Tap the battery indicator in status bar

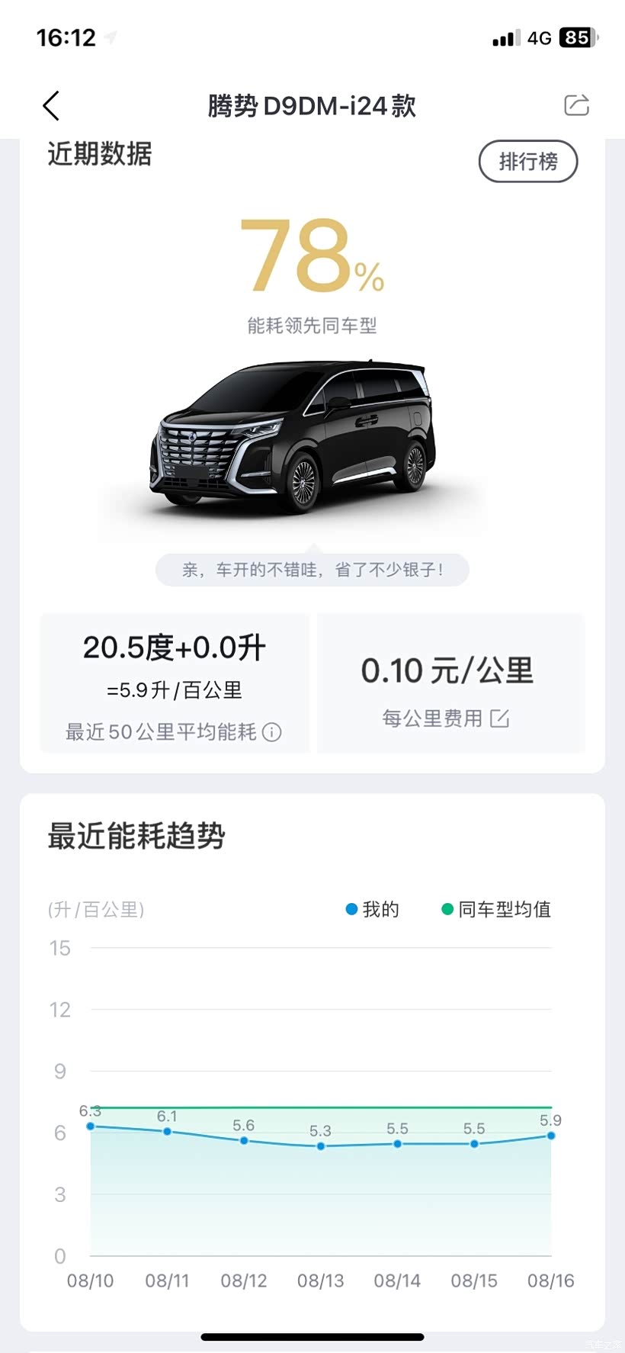click(x=579, y=37)
